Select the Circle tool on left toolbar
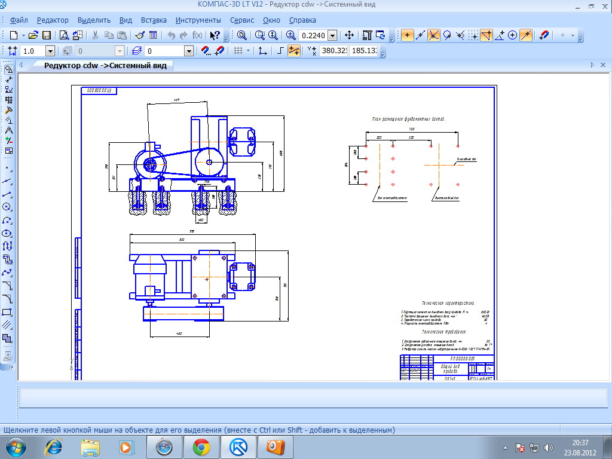612x459 pixels. [7, 207]
